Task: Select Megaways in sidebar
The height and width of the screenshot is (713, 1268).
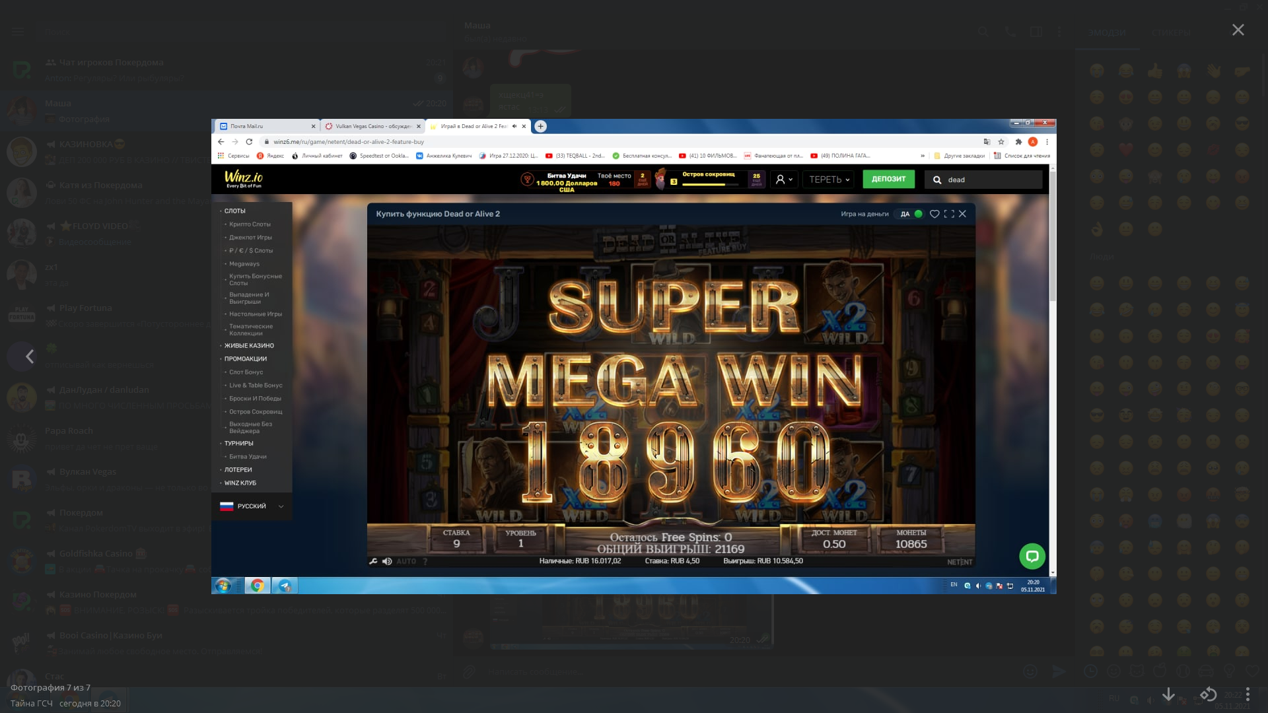Action: coord(244,264)
